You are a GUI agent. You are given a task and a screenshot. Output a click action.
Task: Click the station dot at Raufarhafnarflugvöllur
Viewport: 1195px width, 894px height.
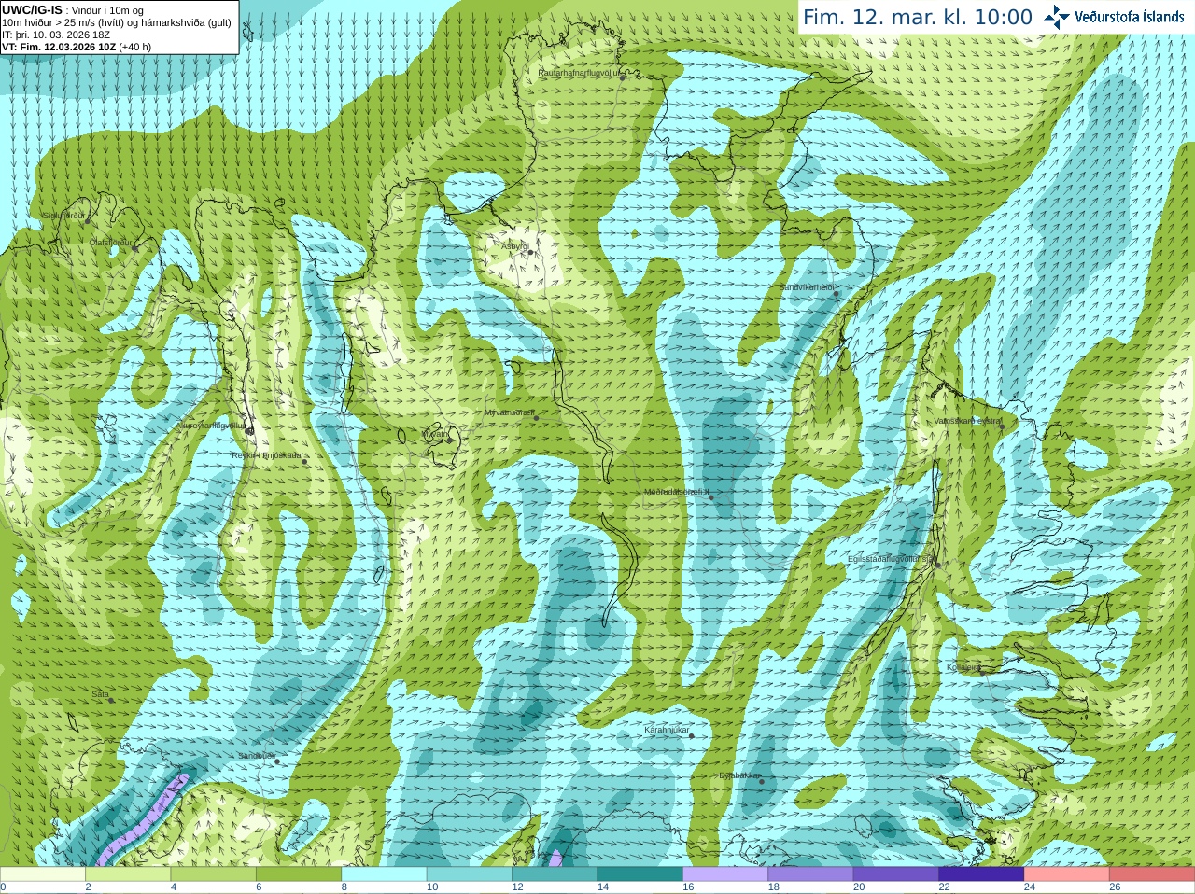[623, 77]
